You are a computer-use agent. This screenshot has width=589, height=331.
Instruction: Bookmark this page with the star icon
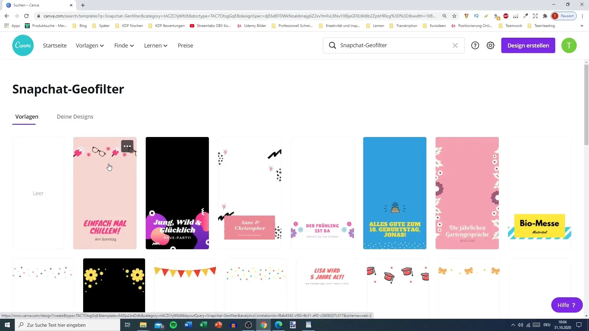[x=454, y=16]
